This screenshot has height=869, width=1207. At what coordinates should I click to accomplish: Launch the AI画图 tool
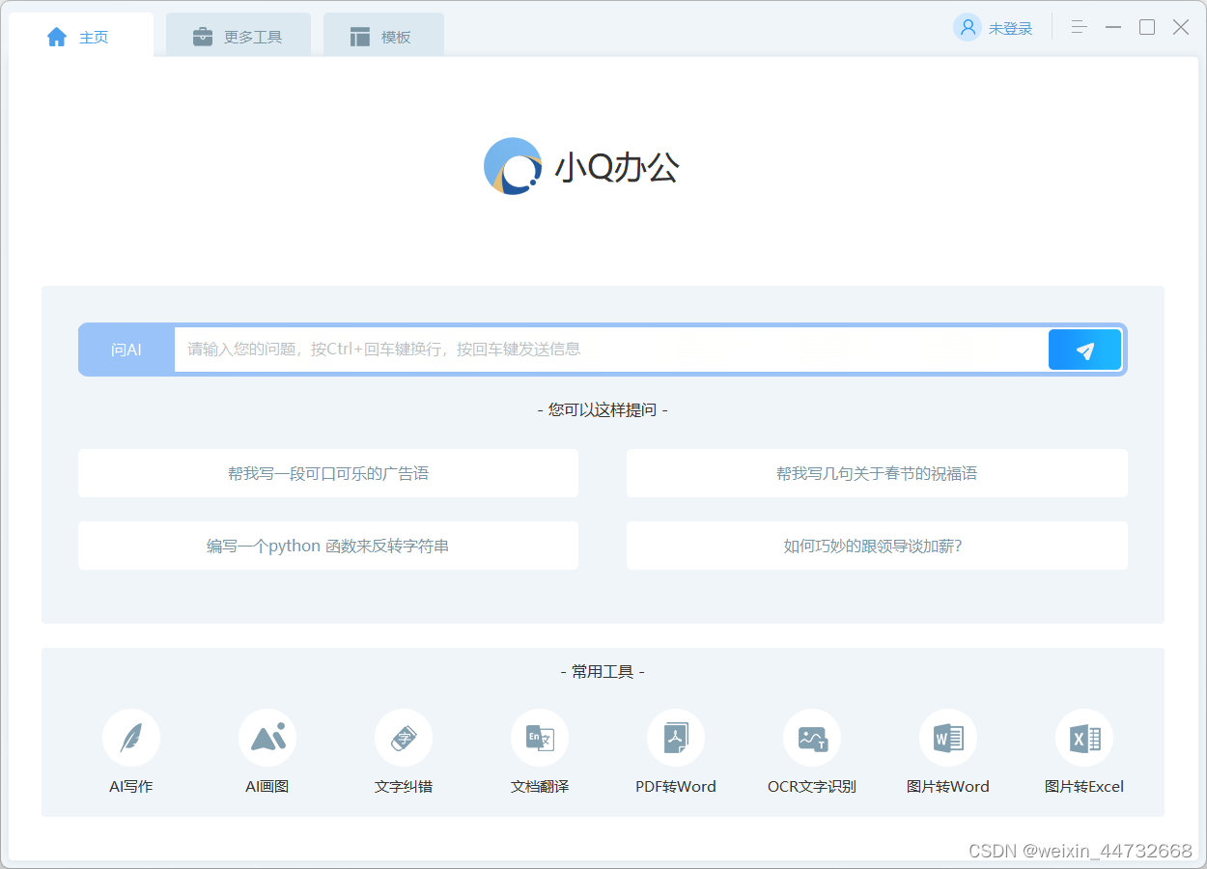click(x=267, y=753)
